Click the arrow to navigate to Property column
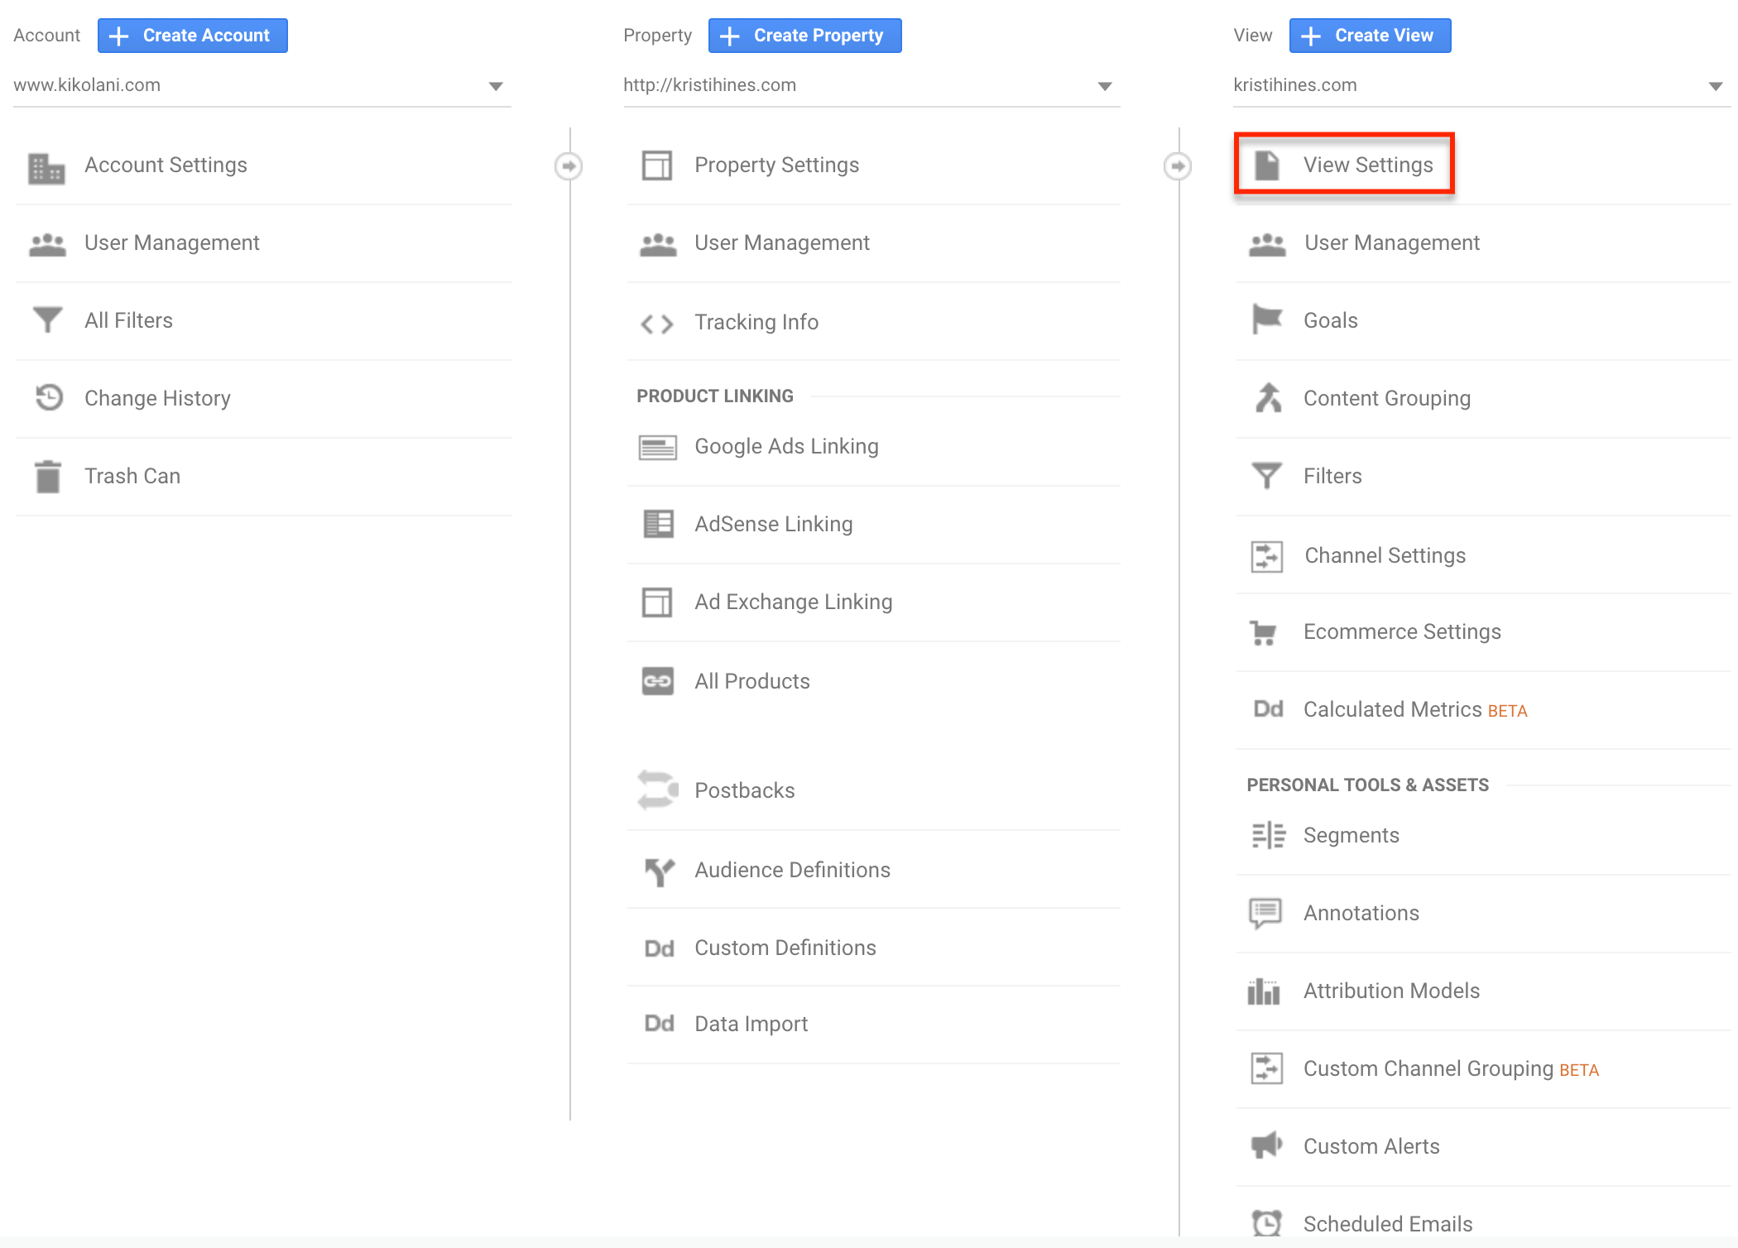Image resolution: width=1738 pixels, height=1248 pixels. tap(568, 165)
